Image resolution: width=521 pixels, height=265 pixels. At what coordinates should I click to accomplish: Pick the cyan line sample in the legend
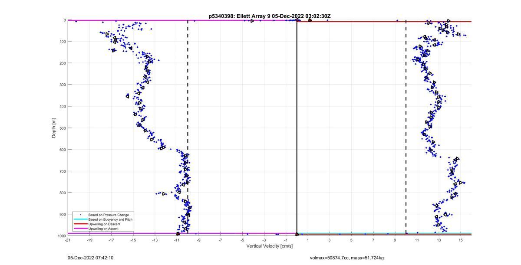coord(80,219)
